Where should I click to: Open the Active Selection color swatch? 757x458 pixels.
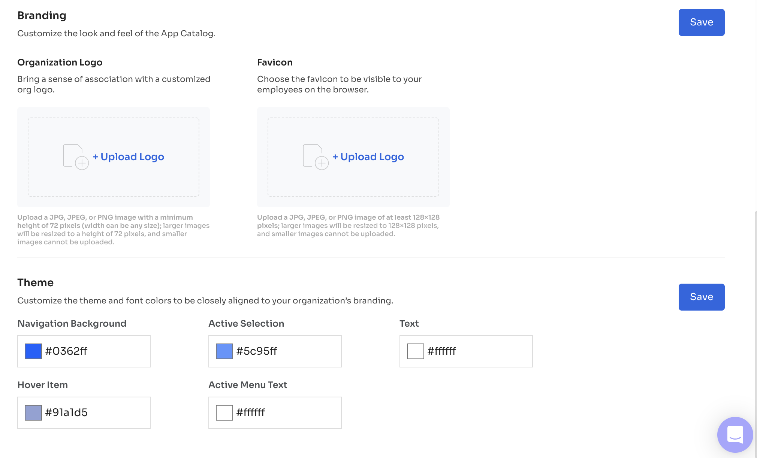coord(224,351)
